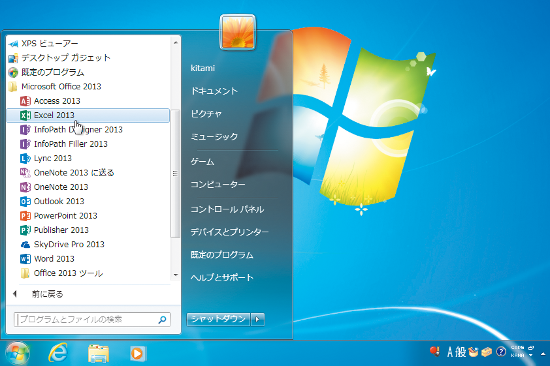
Task: Click the IME 般 conversion mode icon
Action: click(461, 352)
